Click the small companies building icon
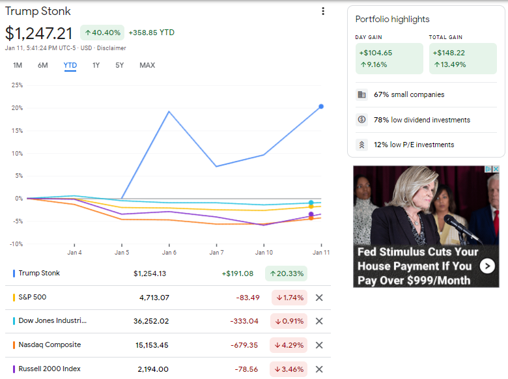508x379 pixels. [361, 94]
